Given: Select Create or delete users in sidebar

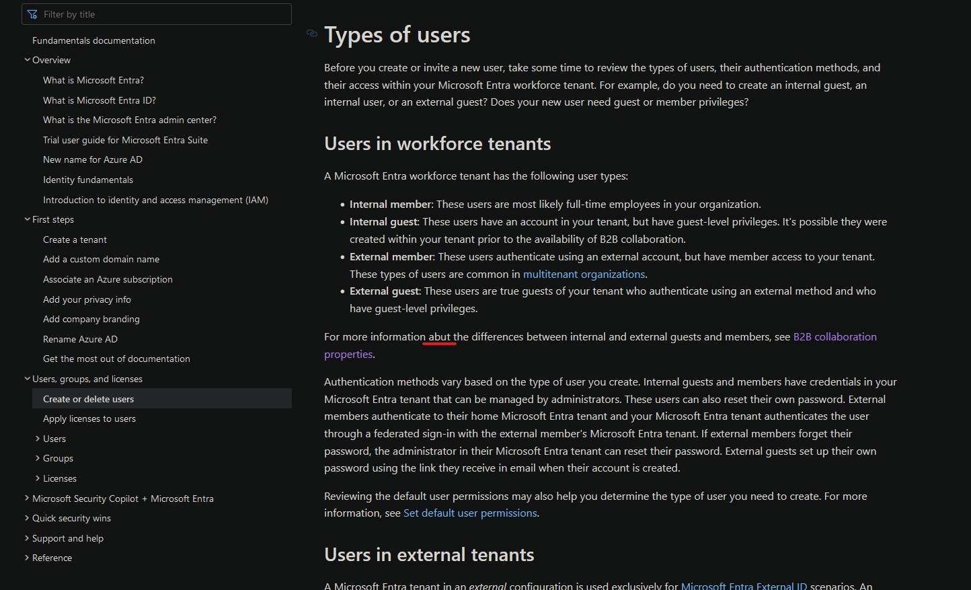Looking at the screenshot, I should tap(162, 399).
